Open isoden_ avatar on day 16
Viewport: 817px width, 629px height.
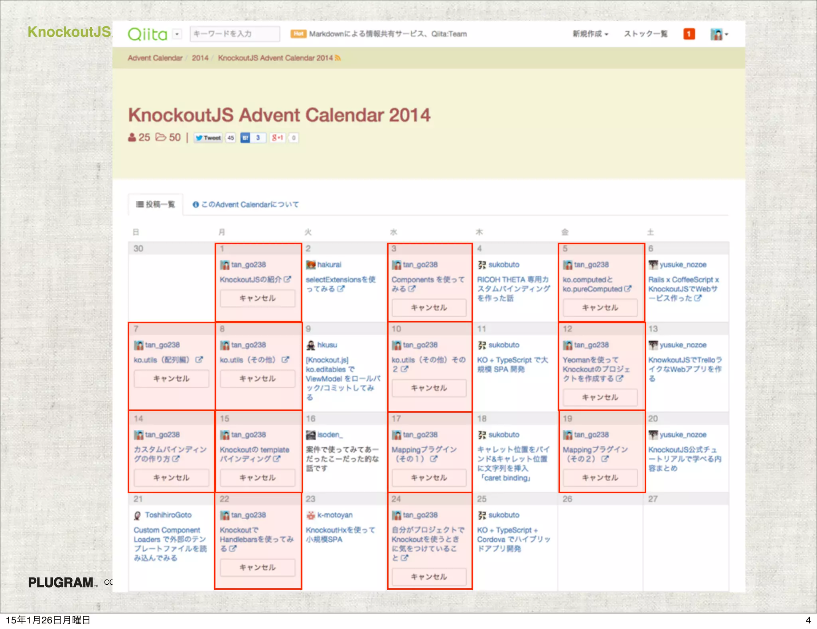point(311,435)
